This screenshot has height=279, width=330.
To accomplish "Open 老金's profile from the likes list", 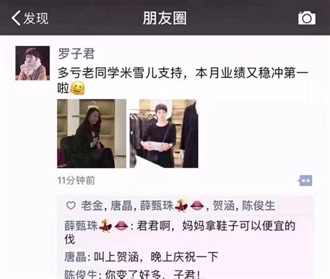I will [x=92, y=206].
